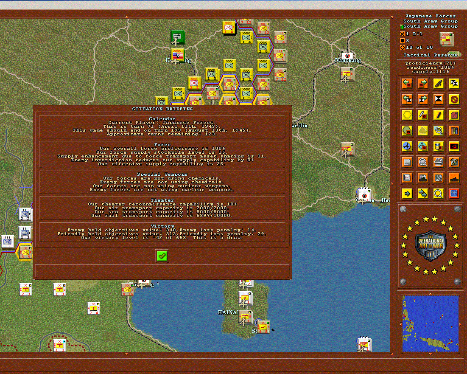The width and height of the screenshot is (467, 374).
Task: Click the Nanchang city marker
Action: (x=347, y=56)
